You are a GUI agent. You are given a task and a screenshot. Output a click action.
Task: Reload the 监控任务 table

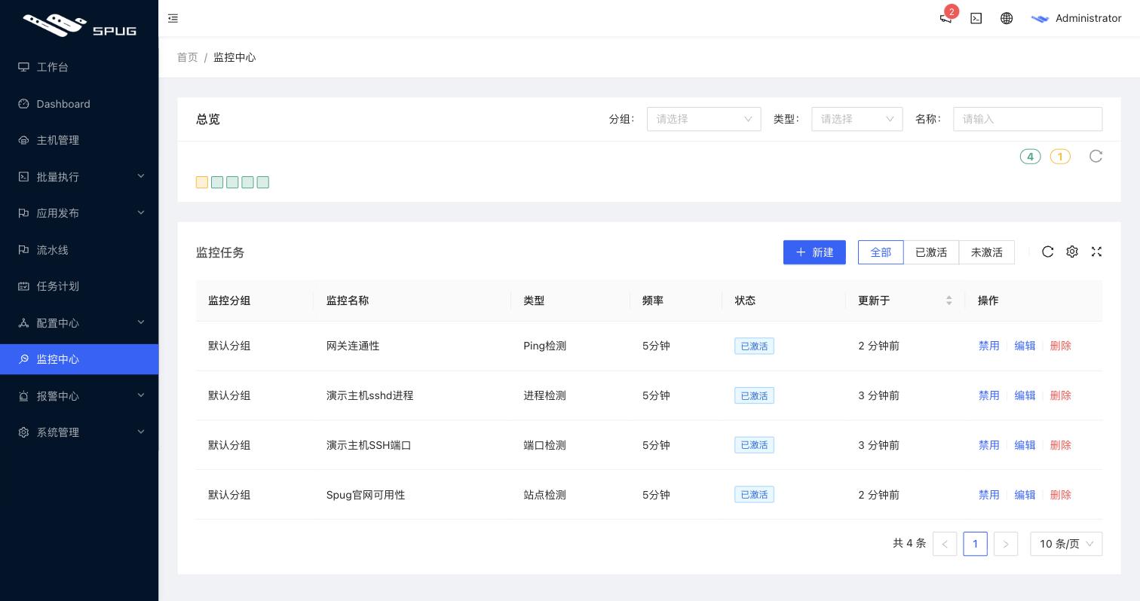click(x=1048, y=252)
